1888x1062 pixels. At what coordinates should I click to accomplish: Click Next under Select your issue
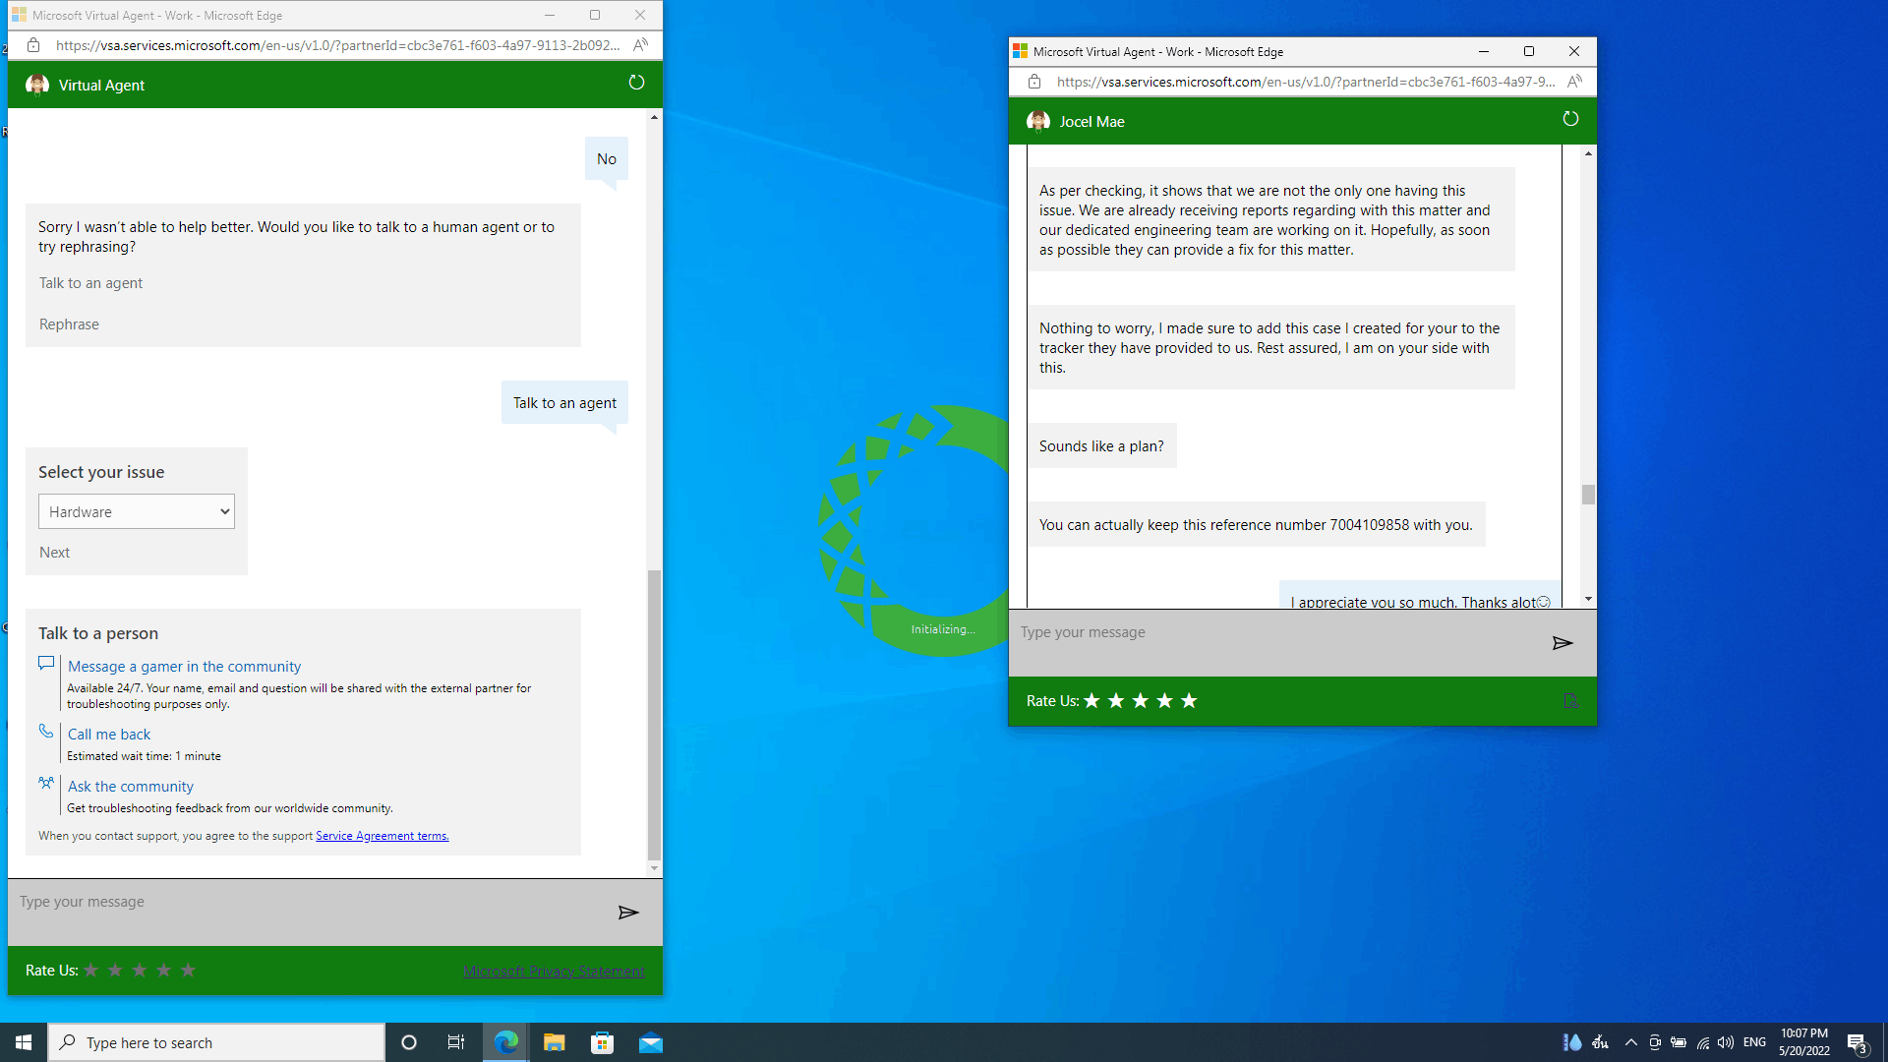click(55, 553)
